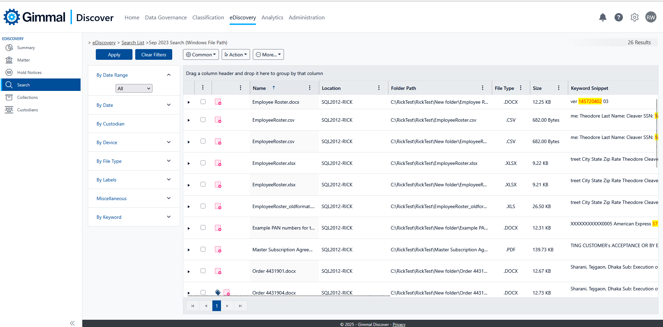Image resolution: width=663 pixels, height=327 pixels.
Task: Switch to the Analytics menu tab
Action: [x=272, y=18]
